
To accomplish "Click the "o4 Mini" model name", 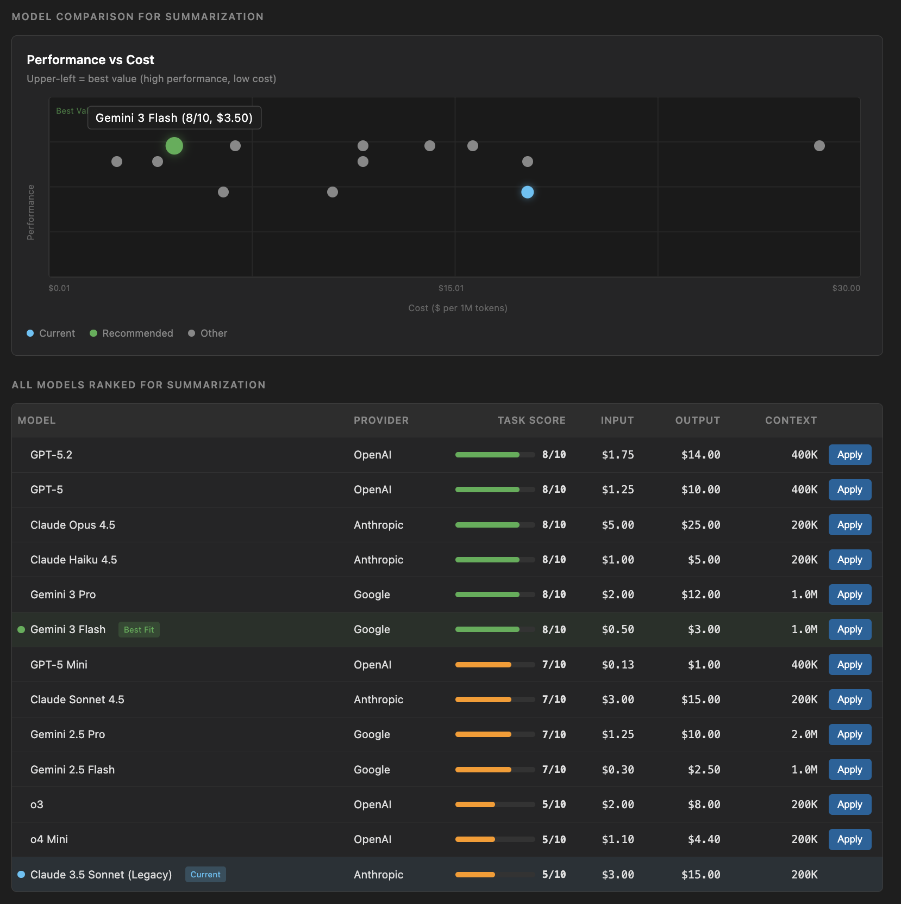I will coord(49,839).
